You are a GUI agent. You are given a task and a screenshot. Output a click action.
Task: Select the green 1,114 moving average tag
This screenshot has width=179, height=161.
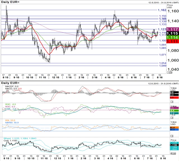(x=173, y=37)
